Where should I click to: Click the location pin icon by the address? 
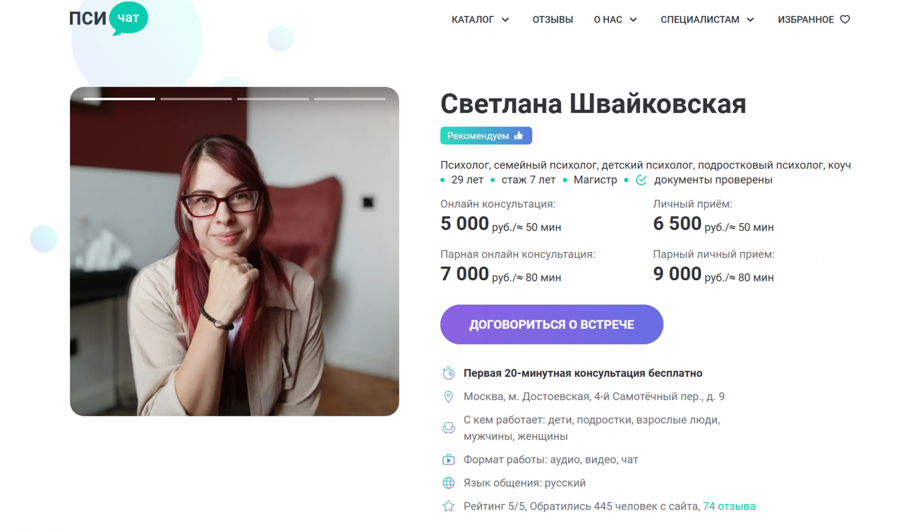(x=449, y=397)
